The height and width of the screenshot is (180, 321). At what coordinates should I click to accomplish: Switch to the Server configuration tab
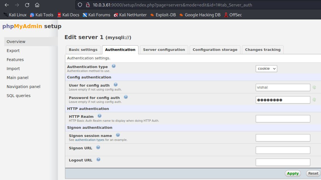pyautogui.click(x=164, y=49)
